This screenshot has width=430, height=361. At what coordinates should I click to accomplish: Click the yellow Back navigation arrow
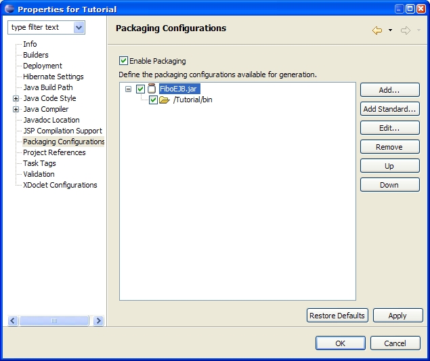377,30
